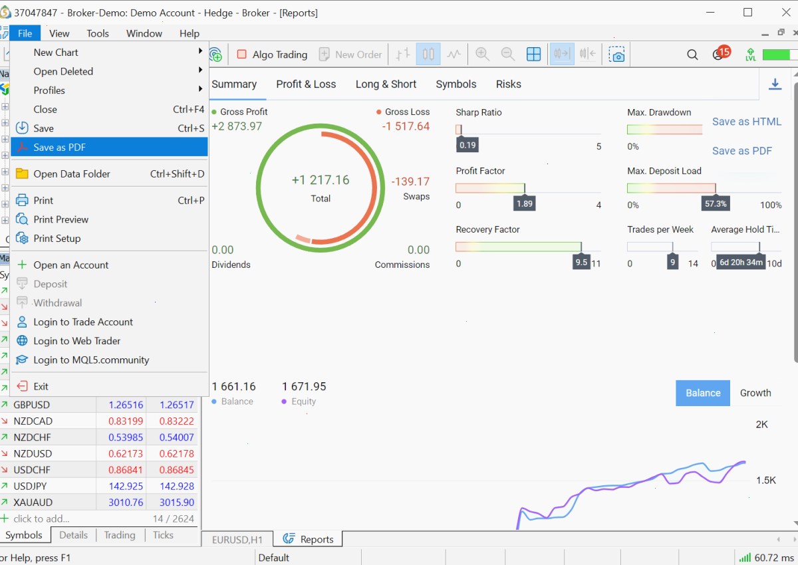Select the Growth graph button

(755, 393)
